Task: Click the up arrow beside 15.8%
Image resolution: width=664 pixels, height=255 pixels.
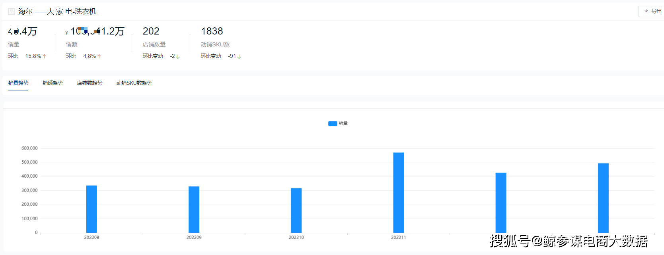Action: click(45, 56)
